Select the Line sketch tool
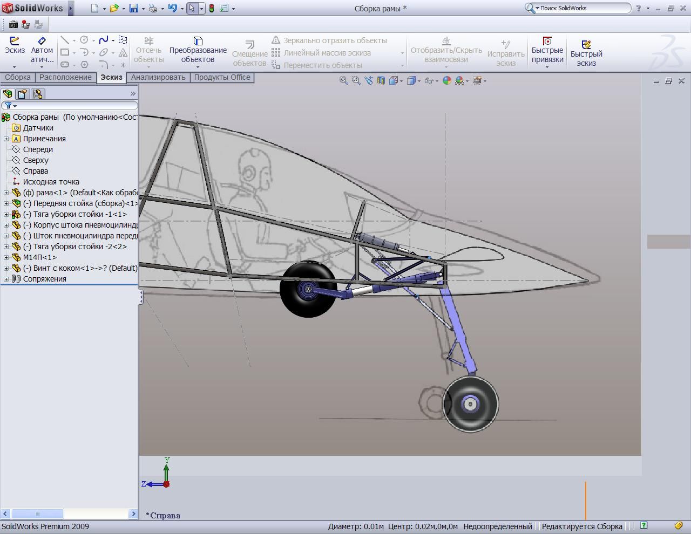The image size is (691, 534). click(65, 40)
